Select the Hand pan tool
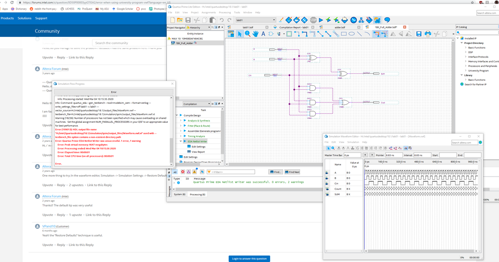 coord(255,34)
